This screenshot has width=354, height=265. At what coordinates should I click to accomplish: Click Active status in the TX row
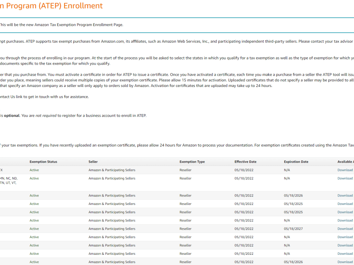point(34,170)
